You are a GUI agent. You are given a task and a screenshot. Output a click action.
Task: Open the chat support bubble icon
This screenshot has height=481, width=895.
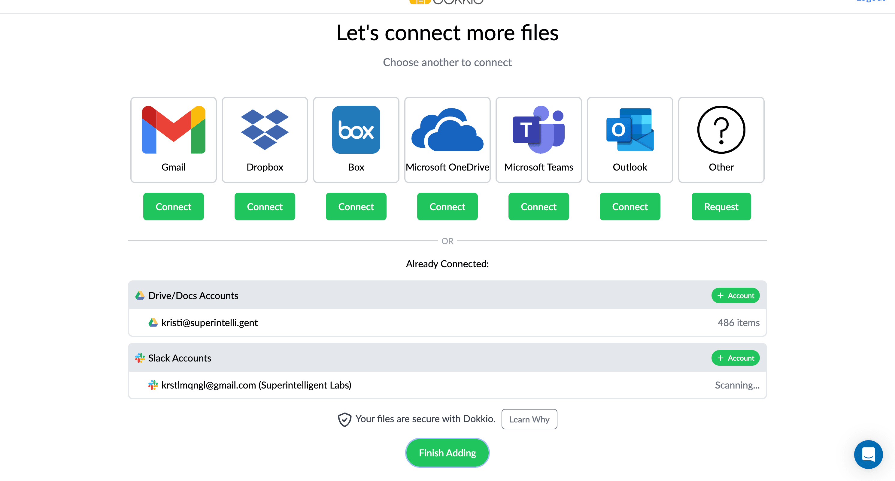coord(868,454)
